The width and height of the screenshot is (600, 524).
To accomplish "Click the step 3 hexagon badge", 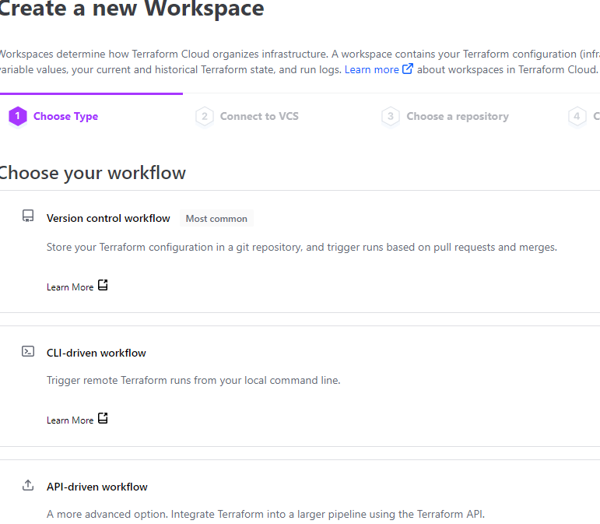I will (x=390, y=116).
